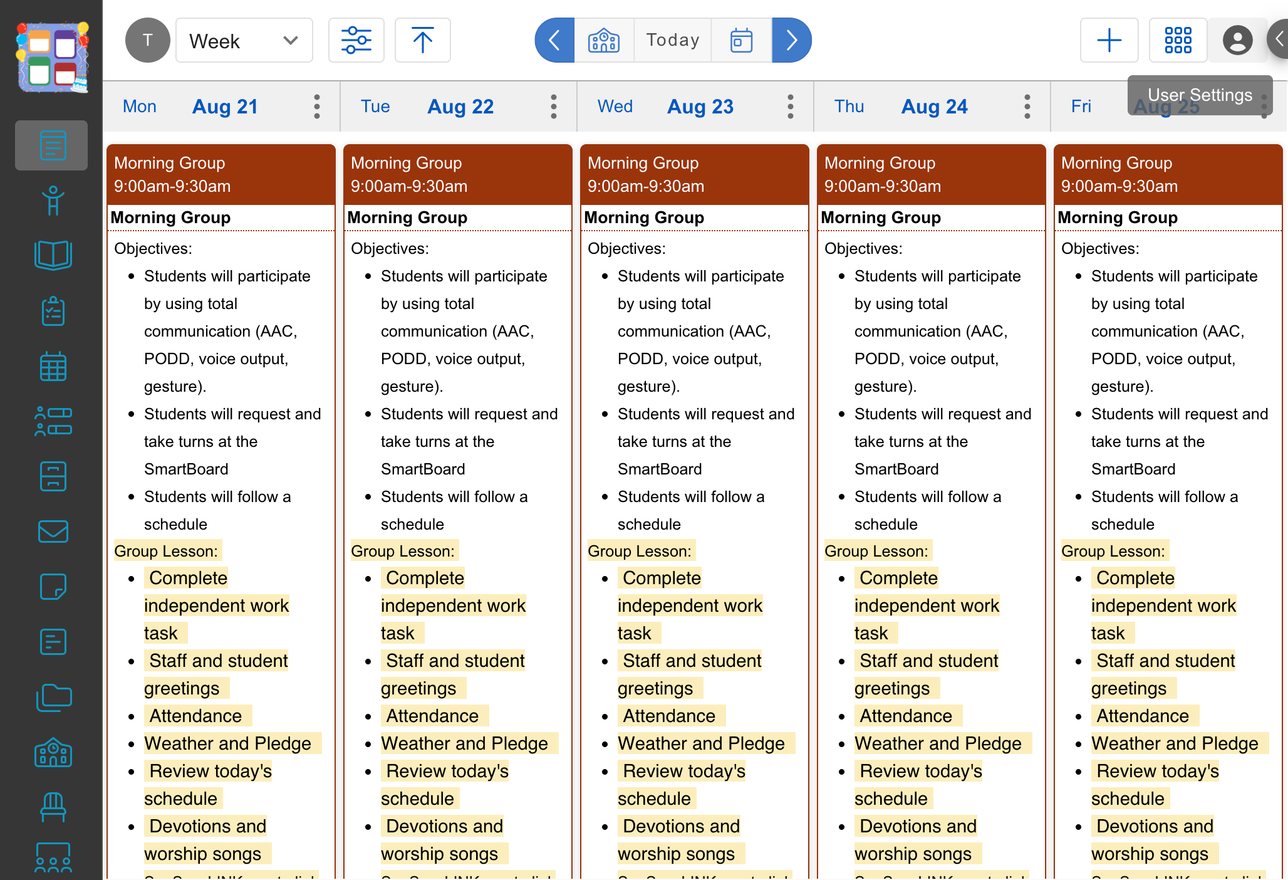Click 'Weather and Pledge' in Tuesday's lesson
The width and height of the screenshot is (1288, 880).
pos(465,743)
